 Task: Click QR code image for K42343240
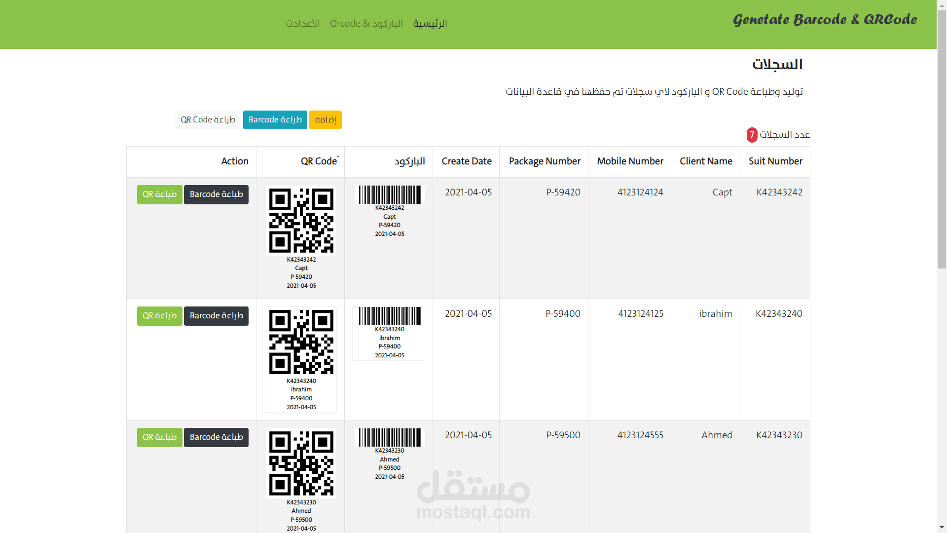(301, 342)
